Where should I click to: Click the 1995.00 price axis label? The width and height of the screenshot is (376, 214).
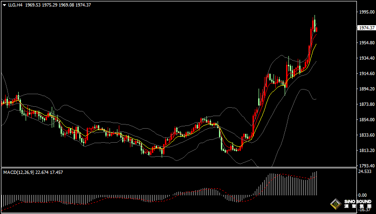pos(366,12)
